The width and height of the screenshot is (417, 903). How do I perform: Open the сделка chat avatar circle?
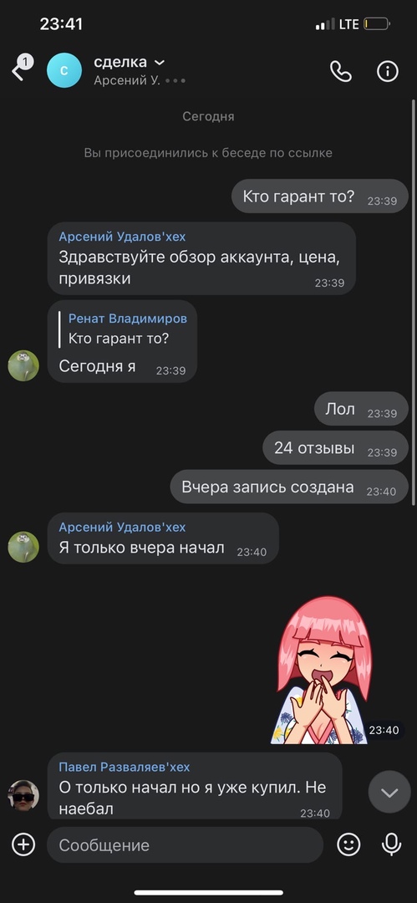point(64,70)
